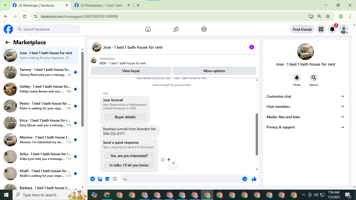Screen dimensions: 356x200
Task: Click the Find friends button
Action: [x=302, y=29]
